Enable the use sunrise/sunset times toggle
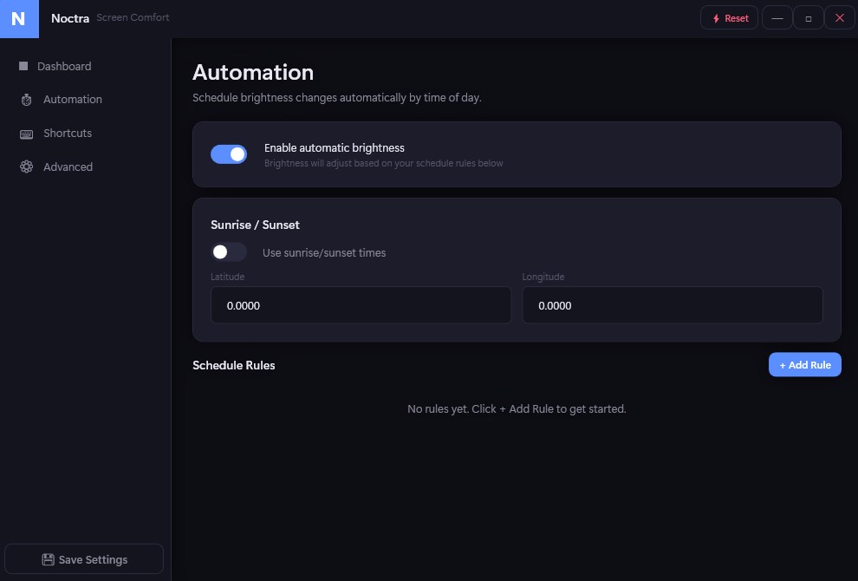 [x=229, y=251]
